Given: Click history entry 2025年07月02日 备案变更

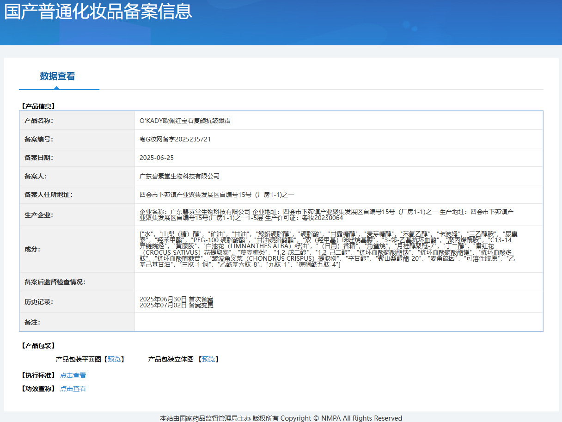Looking at the screenshot, I should [177, 305].
